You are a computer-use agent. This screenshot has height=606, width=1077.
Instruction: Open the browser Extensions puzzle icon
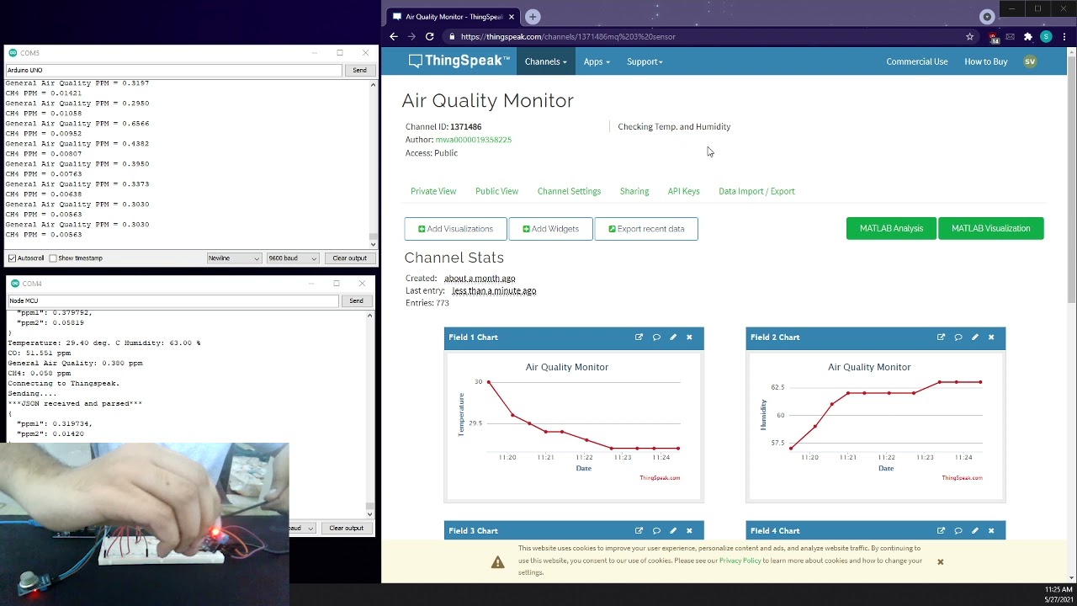coord(1028,37)
